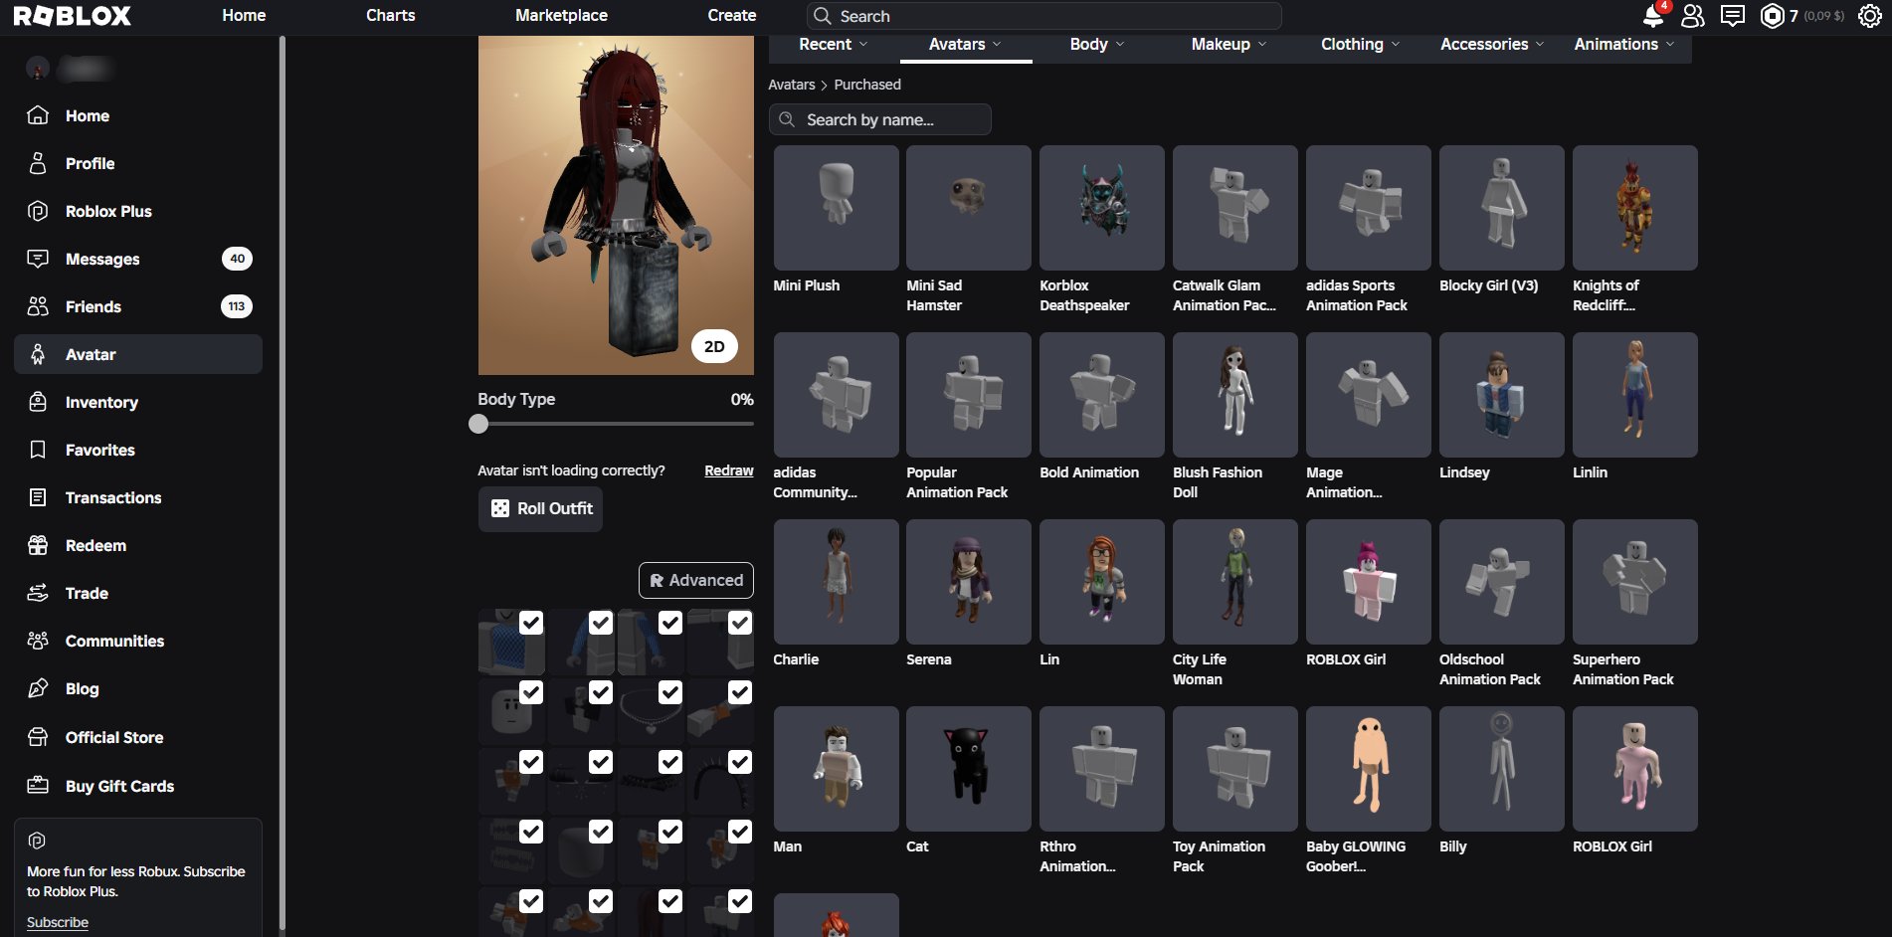Uncheck the dark cylinder head item
Screen dimensions: 1892x937
pyautogui.click(x=601, y=832)
